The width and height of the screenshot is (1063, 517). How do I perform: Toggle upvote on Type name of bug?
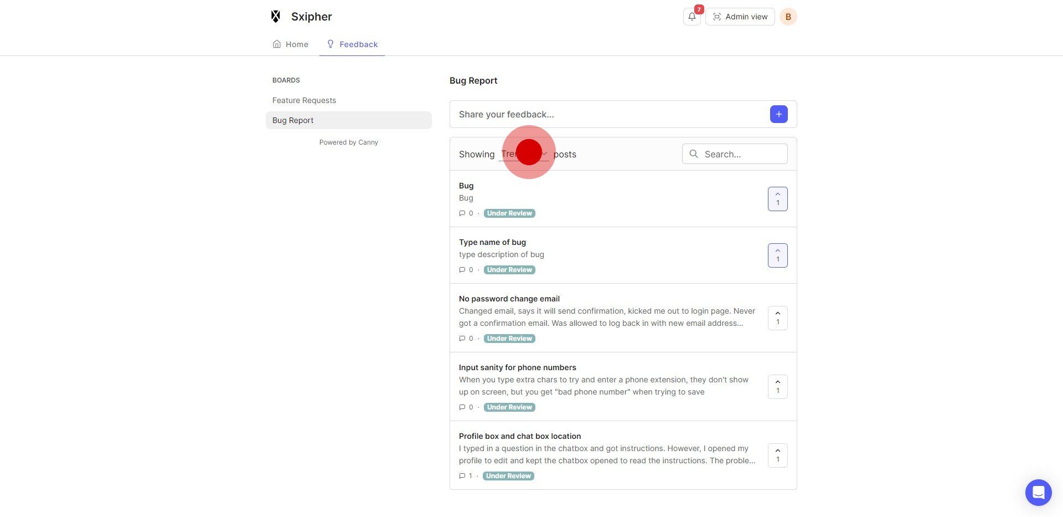pos(777,255)
